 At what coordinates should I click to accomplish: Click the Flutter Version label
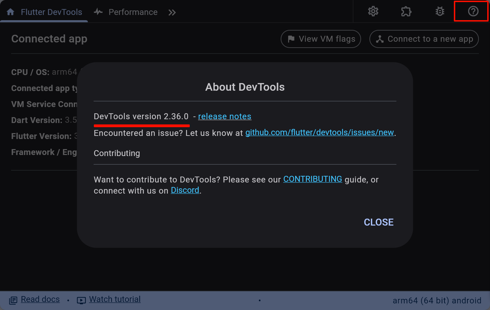click(x=41, y=136)
